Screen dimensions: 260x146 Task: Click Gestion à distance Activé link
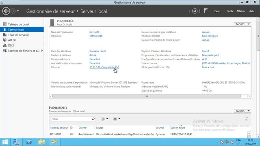coord(93,55)
